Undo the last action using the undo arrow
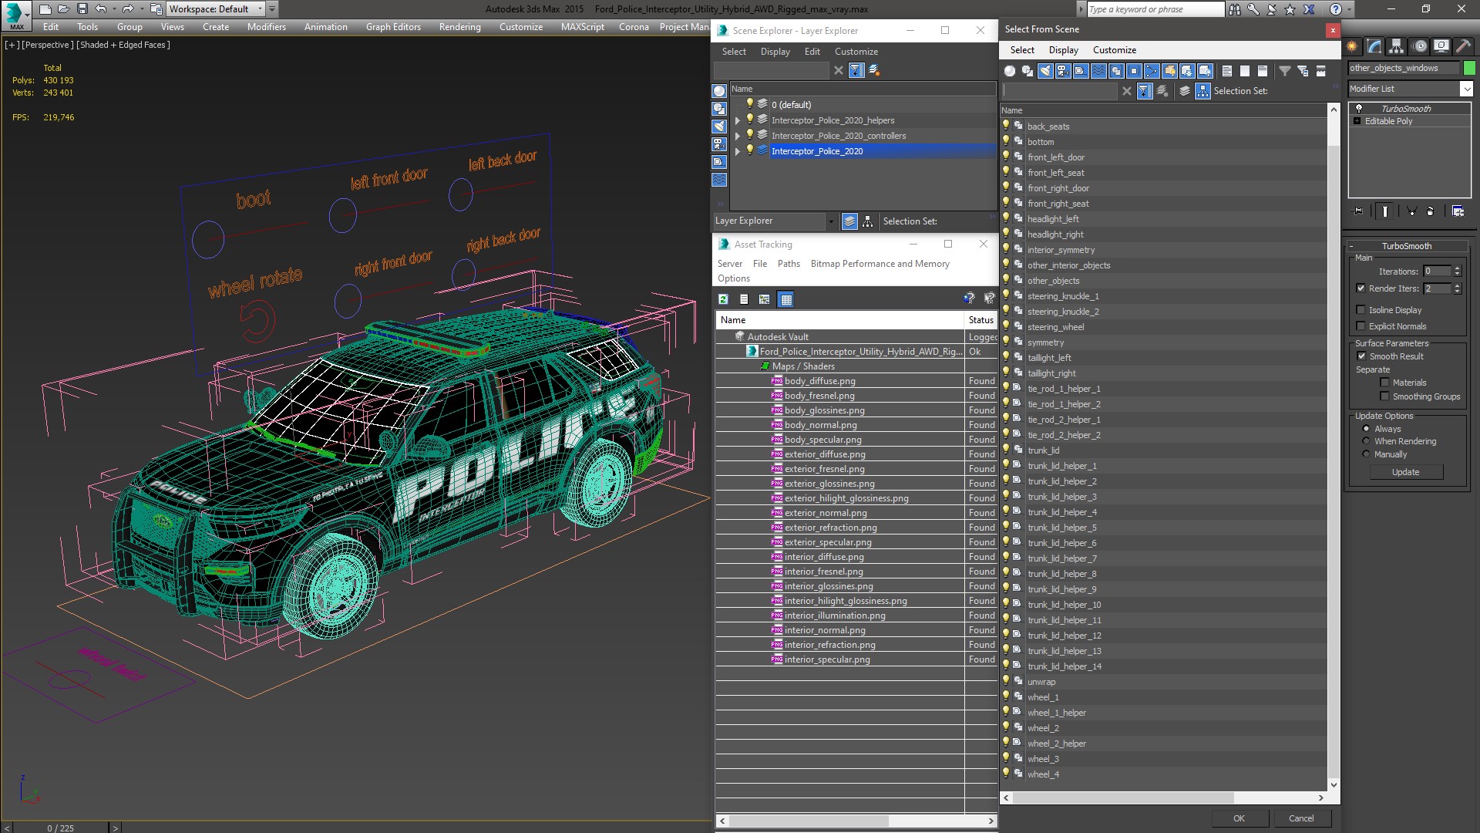Image resolution: width=1480 pixels, height=833 pixels. tap(101, 9)
